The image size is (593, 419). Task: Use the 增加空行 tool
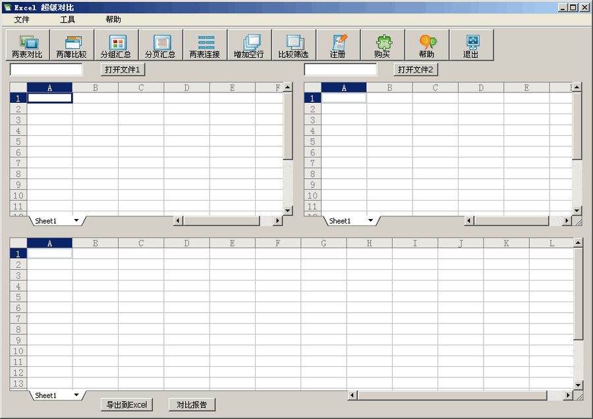(x=249, y=44)
